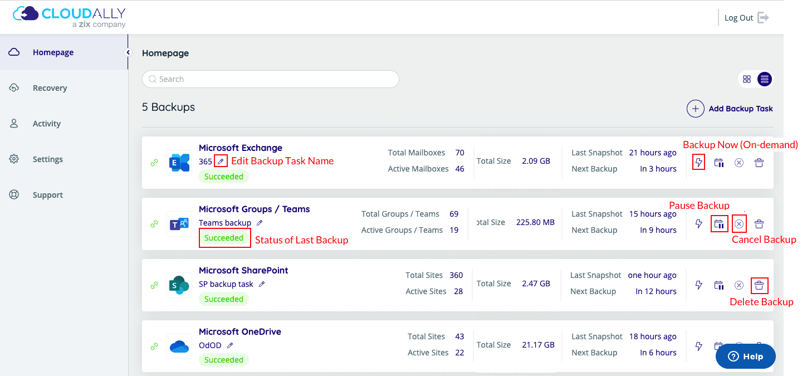Click the Microsoft Teams app icon
The image size is (807, 376).
179,224
